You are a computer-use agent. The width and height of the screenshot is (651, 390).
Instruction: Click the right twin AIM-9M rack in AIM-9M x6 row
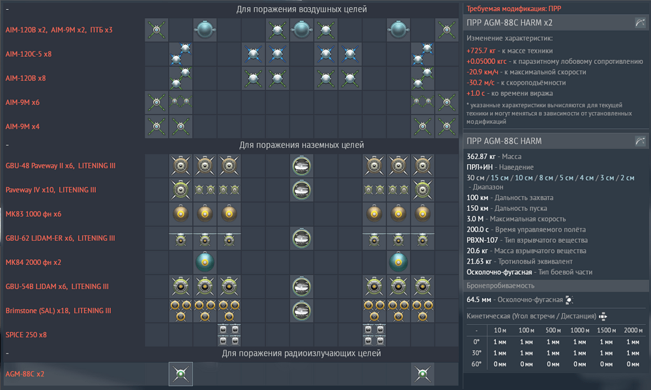(422, 102)
